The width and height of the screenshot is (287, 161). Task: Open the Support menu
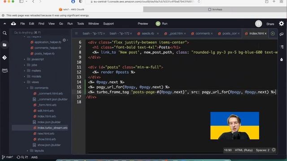point(109,24)
